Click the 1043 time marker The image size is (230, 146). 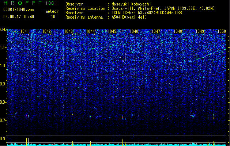point(68,31)
